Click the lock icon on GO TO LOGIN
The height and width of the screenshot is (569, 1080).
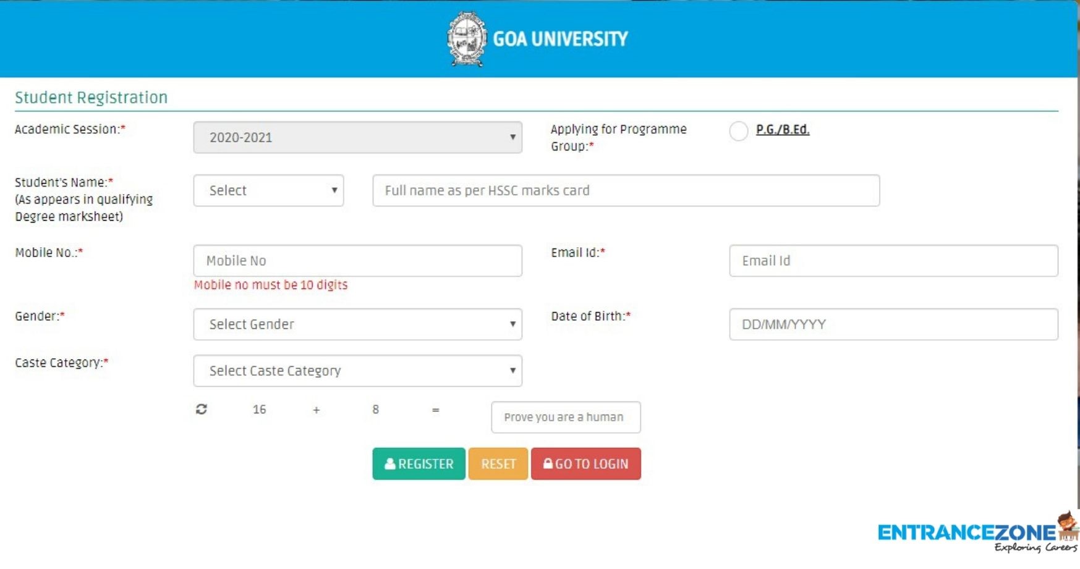[x=546, y=463]
